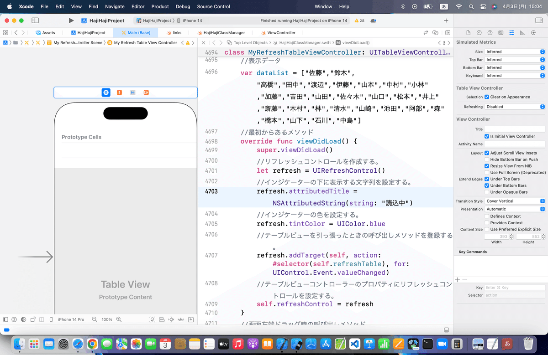This screenshot has height=355, width=548.
Task: Click the Activity Name field
Action: click(x=515, y=144)
